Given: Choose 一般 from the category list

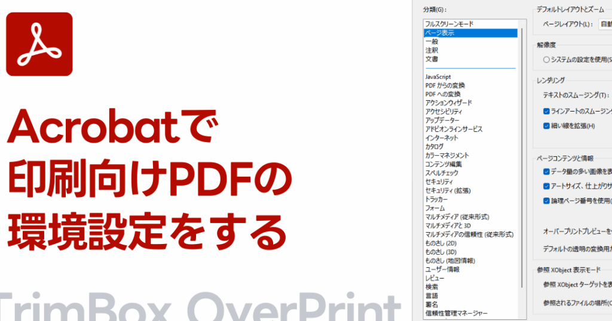Looking at the screenshot, I should pyautogui.click(x=432, y=42).
